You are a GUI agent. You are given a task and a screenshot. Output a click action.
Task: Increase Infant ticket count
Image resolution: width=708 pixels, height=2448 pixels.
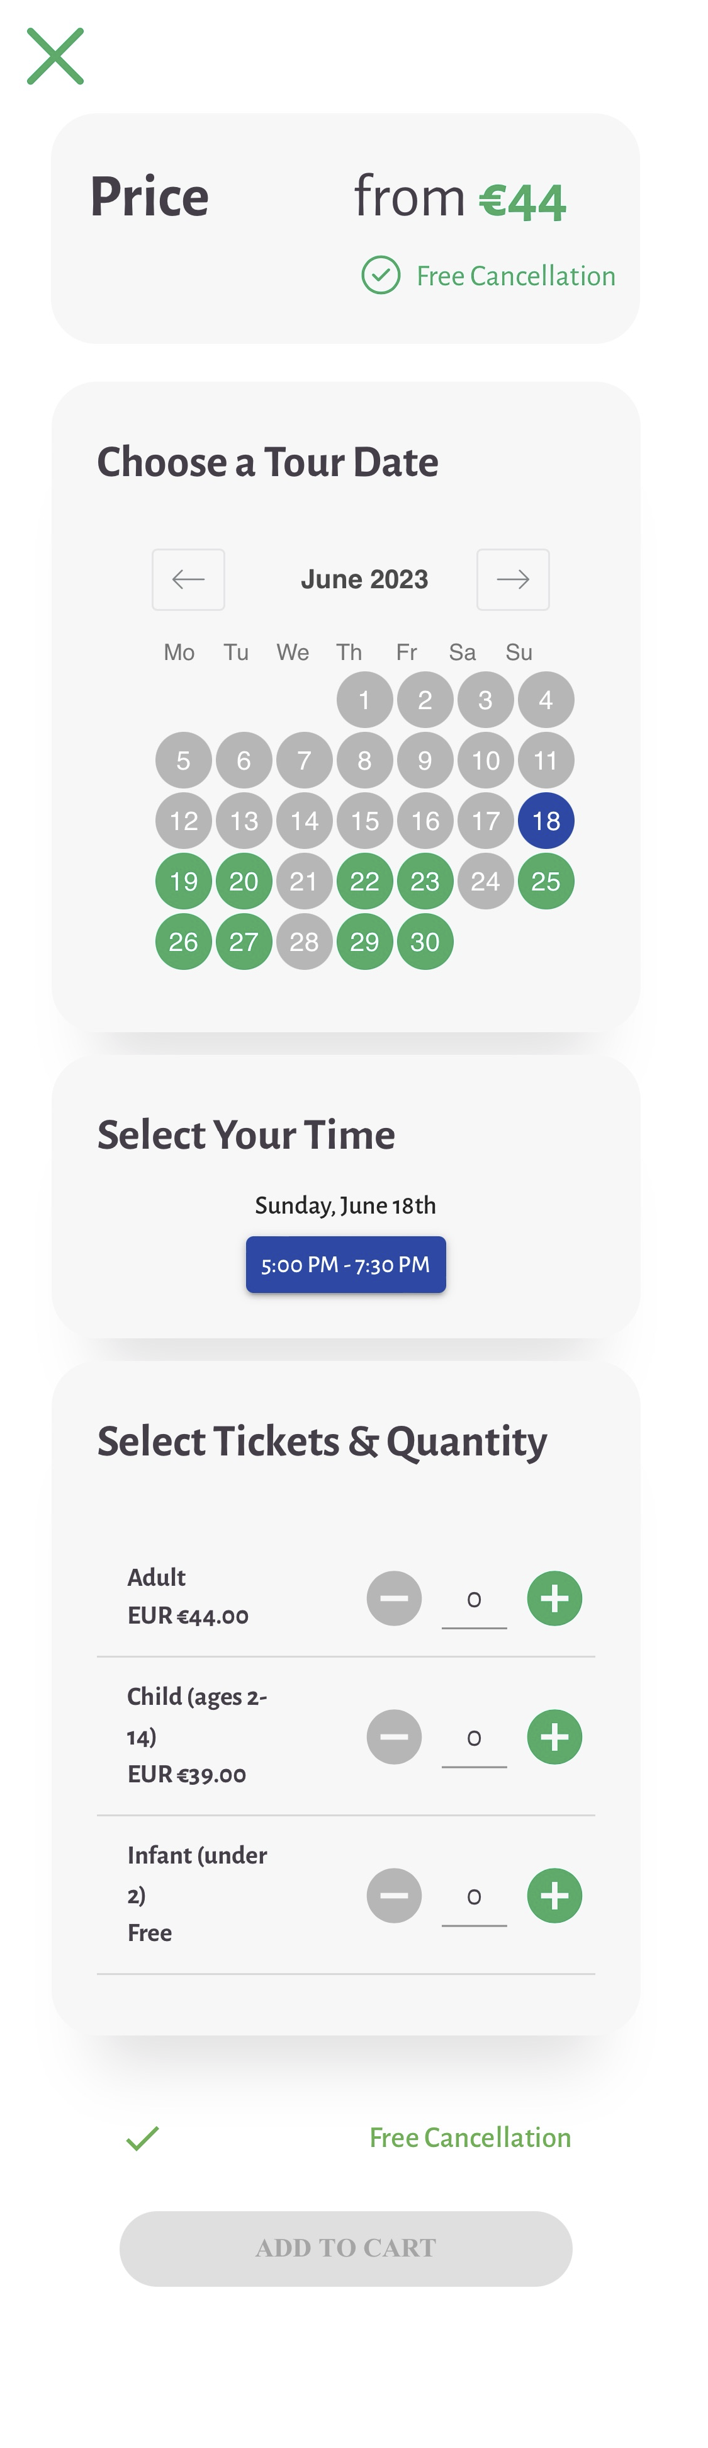click(x=554, y=1896)
